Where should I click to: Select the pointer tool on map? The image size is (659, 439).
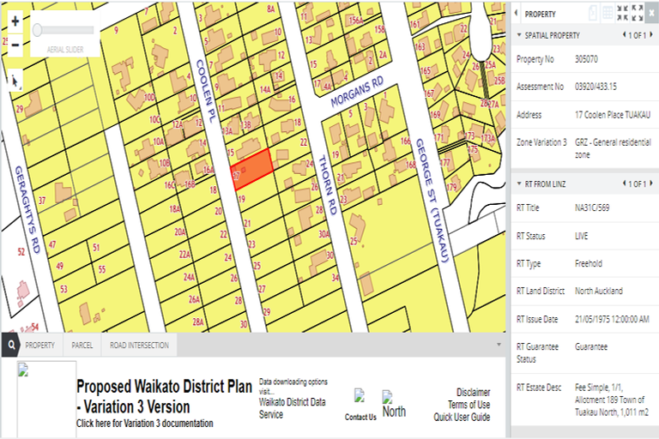coord(15,81)
